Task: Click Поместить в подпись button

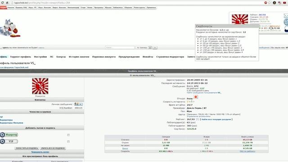Action: 27,148
